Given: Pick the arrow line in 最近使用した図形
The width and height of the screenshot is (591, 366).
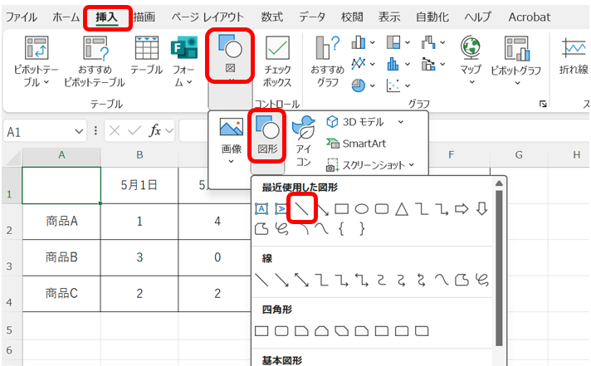Looking at the screenshot, I should 322,209.
